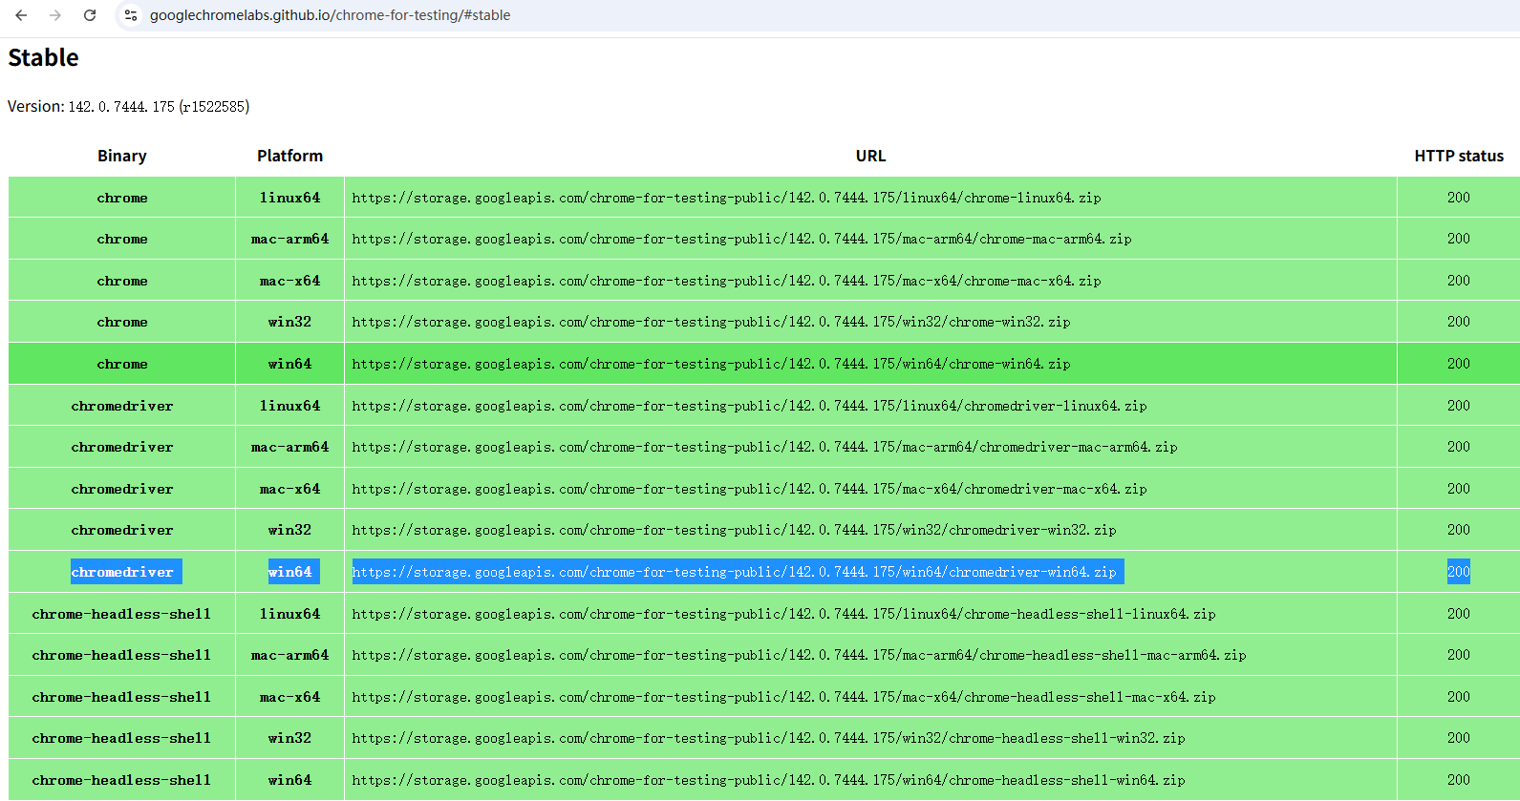Click mac-arm64 platform cell for chrome-headless-shell
The height and width of the screenshot is (801, 1520).
[x=289, y=655]
